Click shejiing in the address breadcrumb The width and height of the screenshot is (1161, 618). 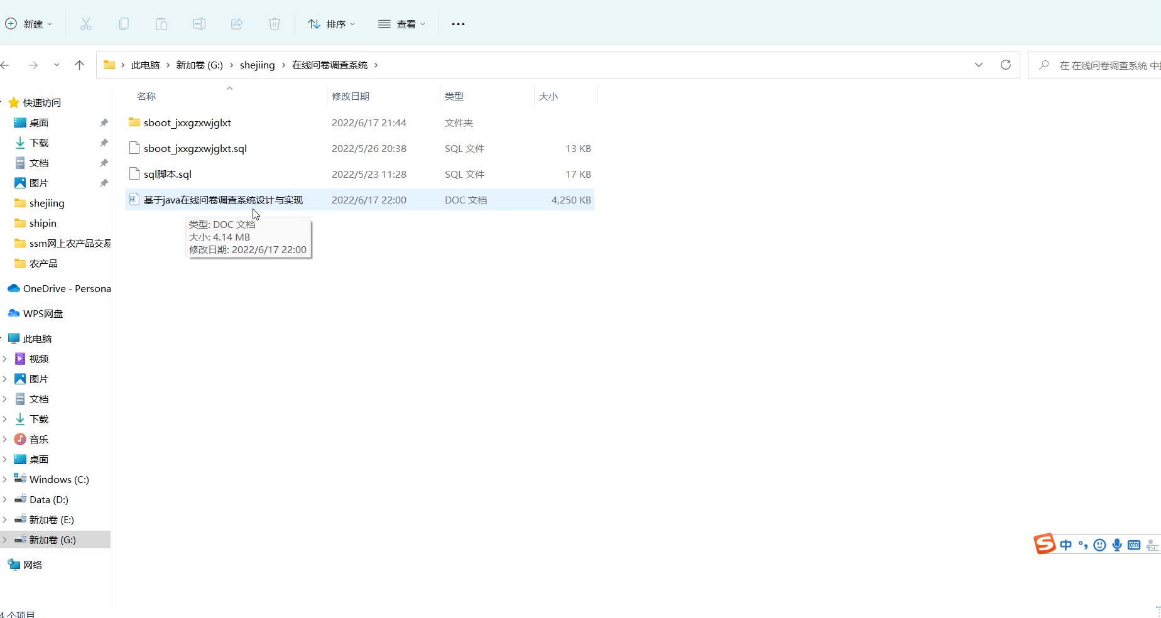257,65
